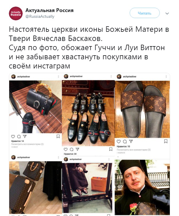The image size is (179, 216).
Task: Like the Gucci bag post heart icon
Action: [x=13, y=137]
